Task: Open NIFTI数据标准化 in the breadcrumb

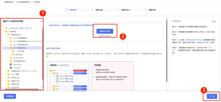Action: tap(23, 2)
